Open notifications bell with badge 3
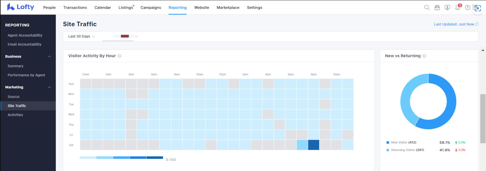Screen dimensions: 486x171 tap(457, 7)
